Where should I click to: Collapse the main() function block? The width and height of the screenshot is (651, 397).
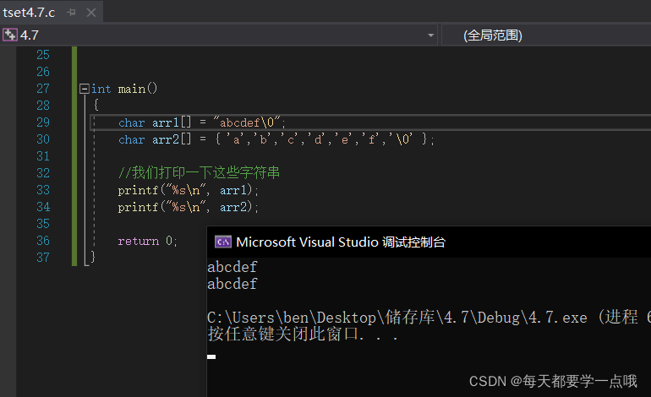(x=84, y=89)
